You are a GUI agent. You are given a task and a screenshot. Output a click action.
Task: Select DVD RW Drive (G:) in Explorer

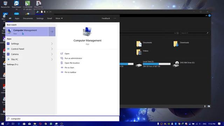tap(184, 64)
